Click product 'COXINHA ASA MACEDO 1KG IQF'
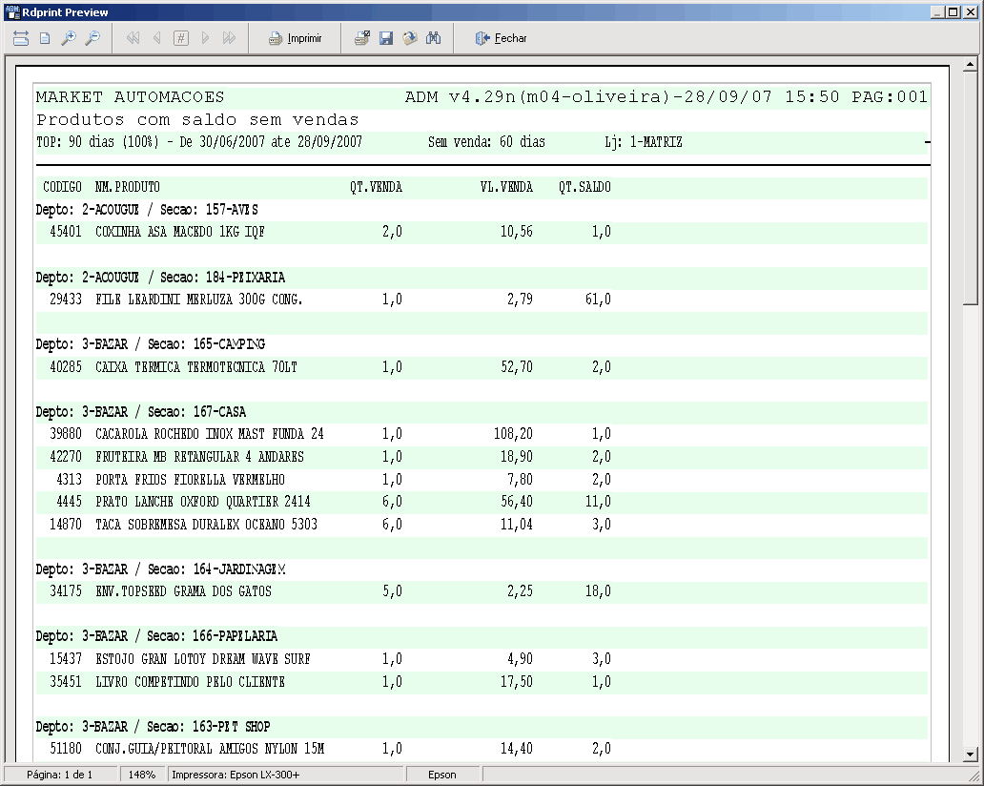This screenshot has height=786, width=984. click(179, 232)
